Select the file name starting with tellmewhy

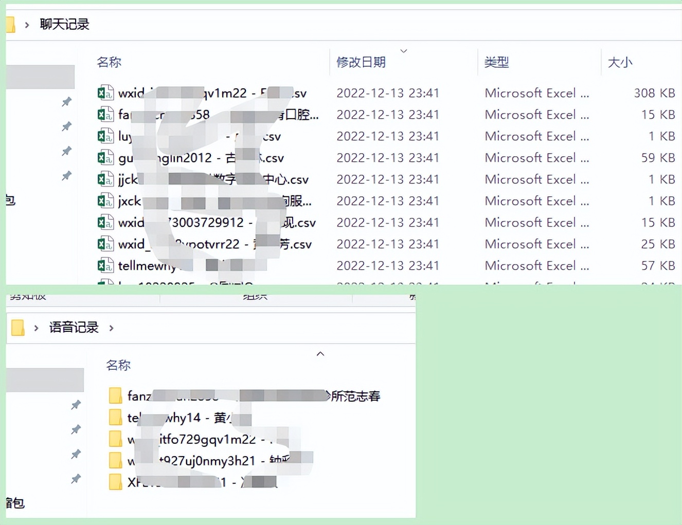(x=192, y=266)
